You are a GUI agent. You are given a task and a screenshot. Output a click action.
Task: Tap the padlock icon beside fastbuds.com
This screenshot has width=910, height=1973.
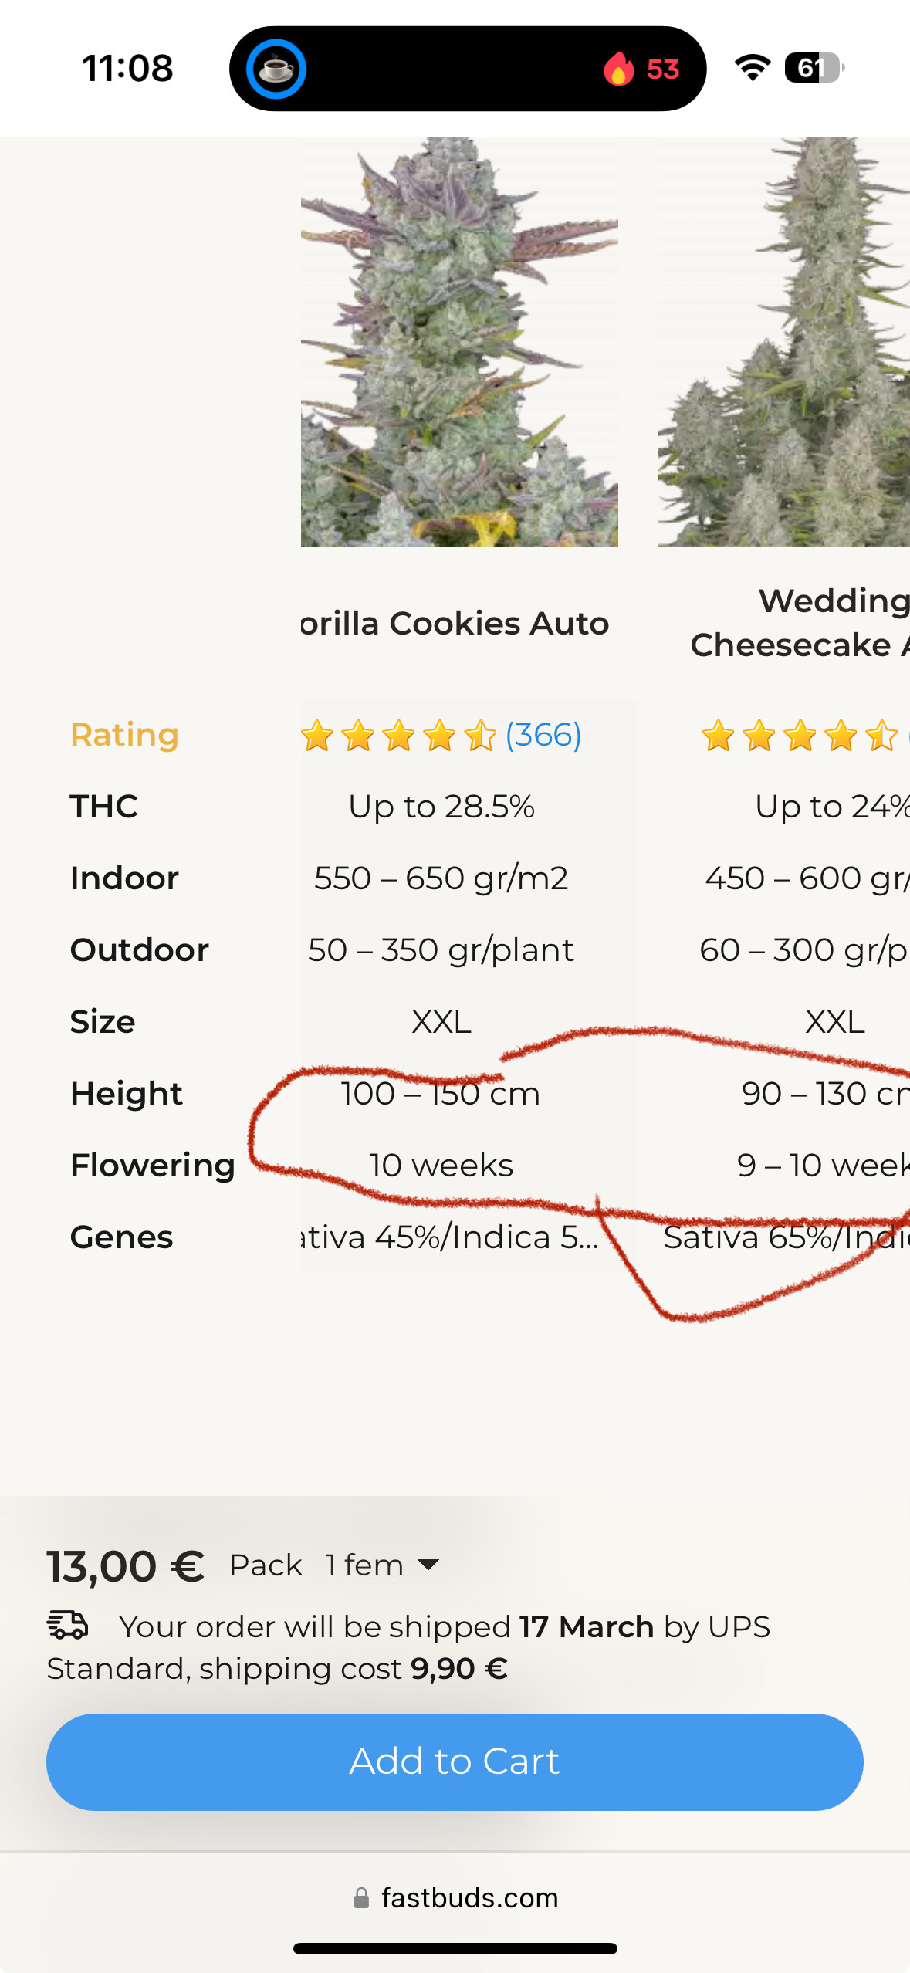[x=361, y=1898]
